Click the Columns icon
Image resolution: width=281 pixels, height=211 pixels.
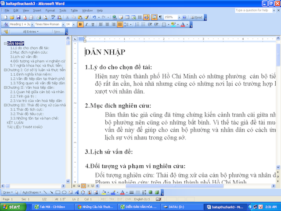(x=140, y=18)
